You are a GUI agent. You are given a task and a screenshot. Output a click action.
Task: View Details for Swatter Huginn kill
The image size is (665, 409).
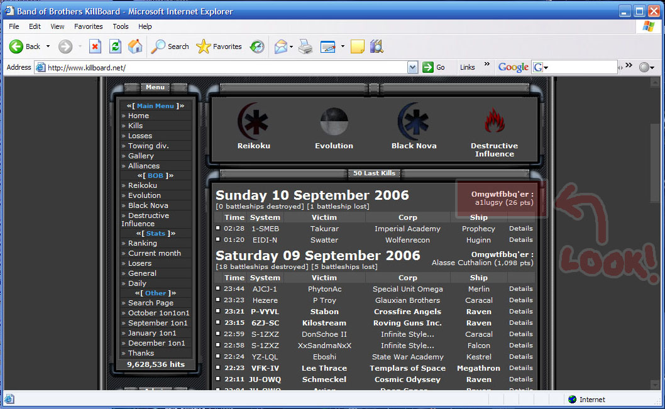pos(521,240)
